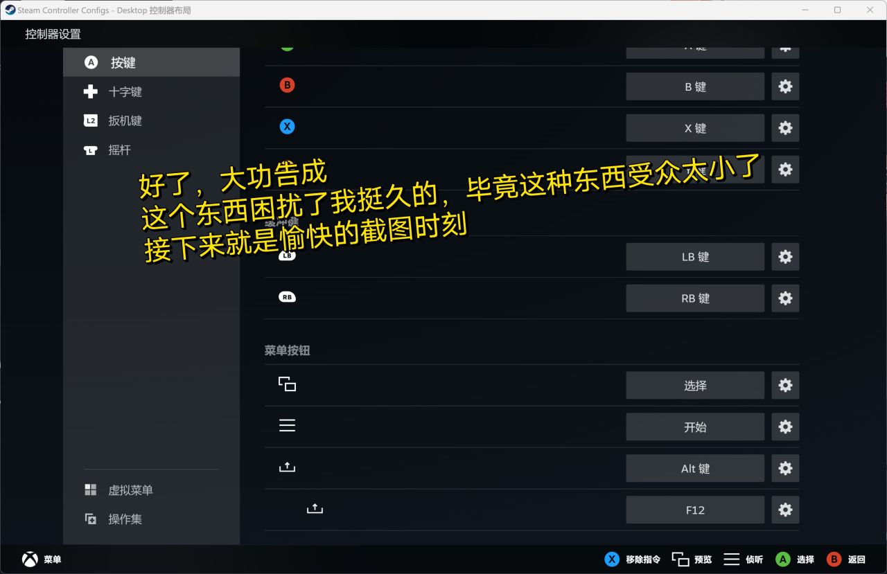Select the 十字键 sidebar tab
This screenshot has height=574, width=887.
(125, 91)
